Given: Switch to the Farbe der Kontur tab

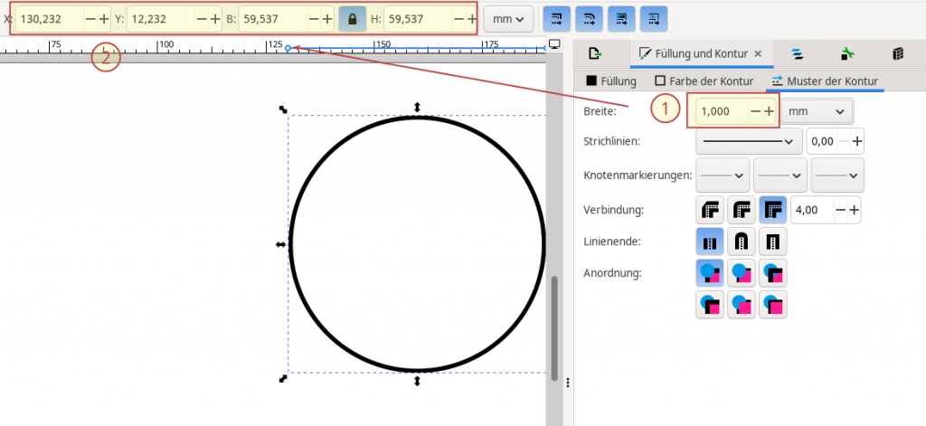Looking at the screenshot, I should point(704,81).
